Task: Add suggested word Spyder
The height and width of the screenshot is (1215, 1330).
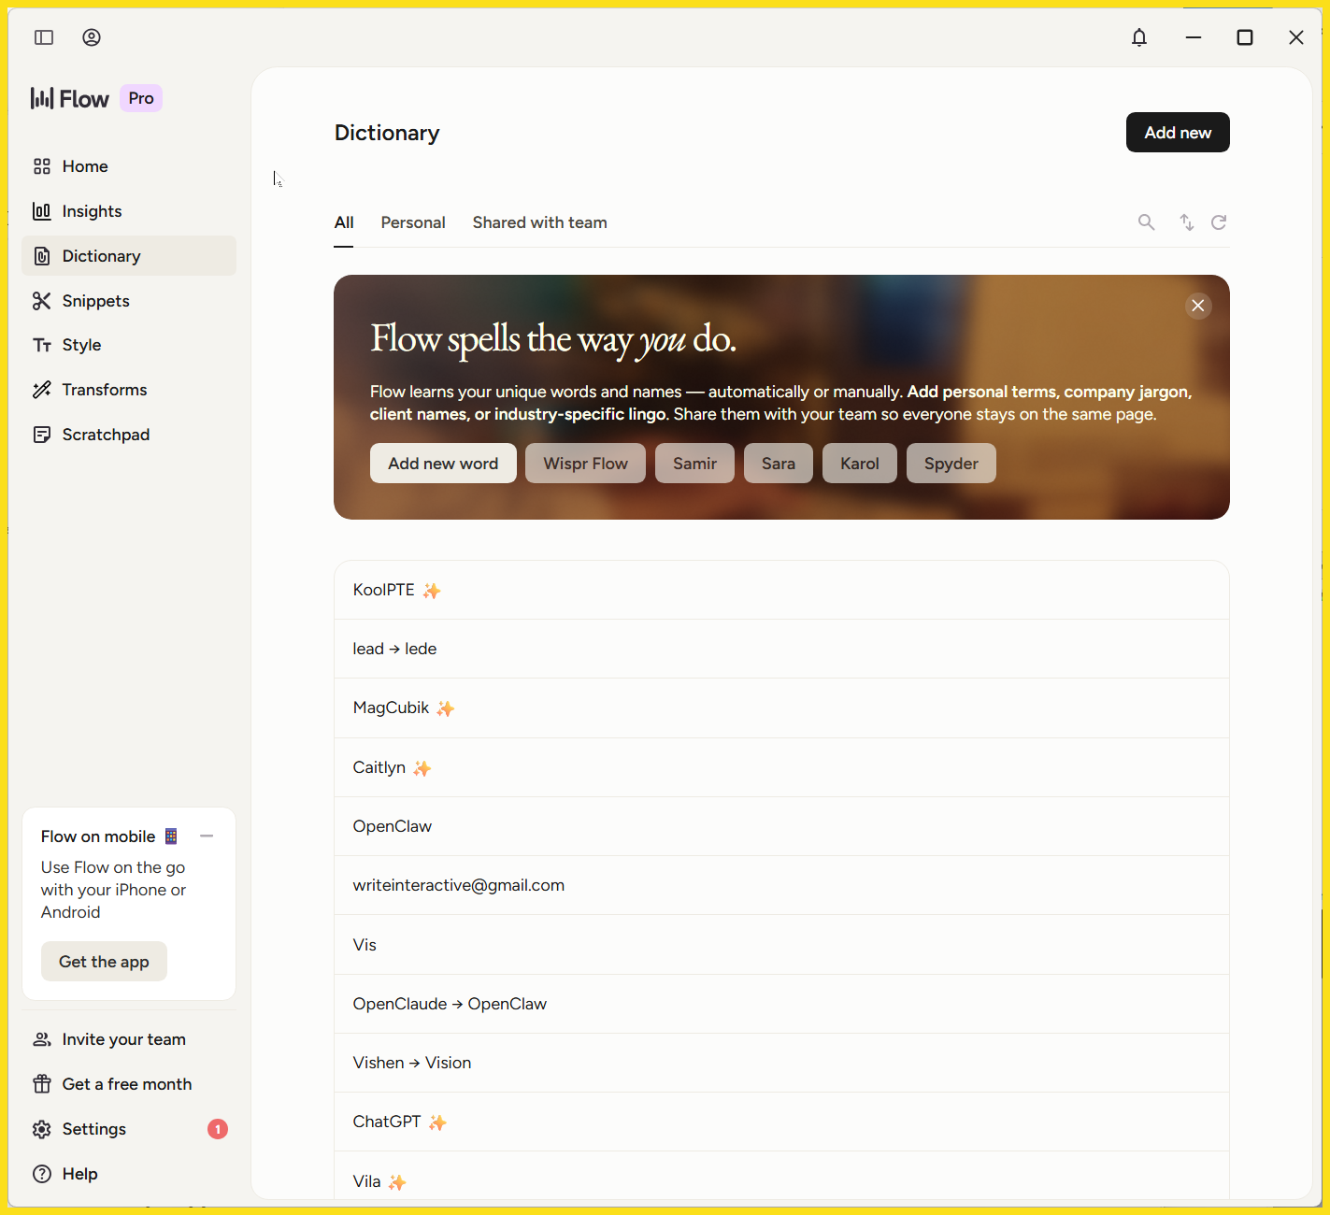Action: tap(951, 464)
